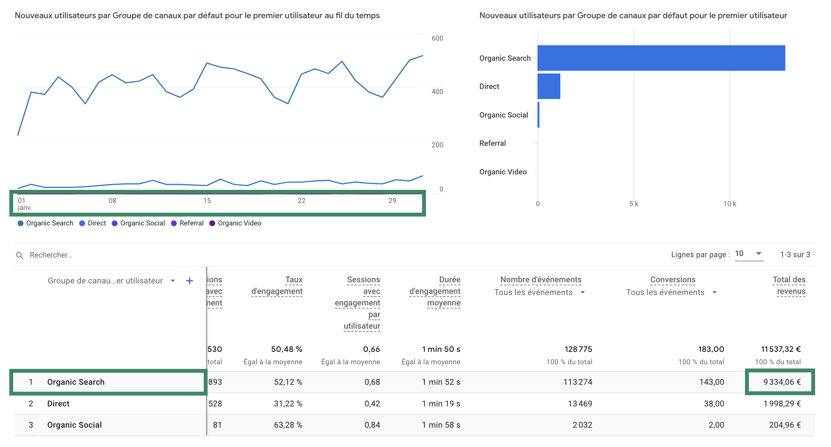Image resolution: width=831 pixels, height=447 pixels.
Task: Click the Referral legend color dot
Action: point(174,223)
